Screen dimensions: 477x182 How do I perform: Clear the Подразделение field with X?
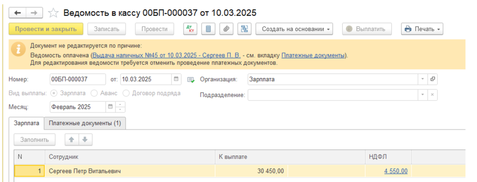coord(432,95)
